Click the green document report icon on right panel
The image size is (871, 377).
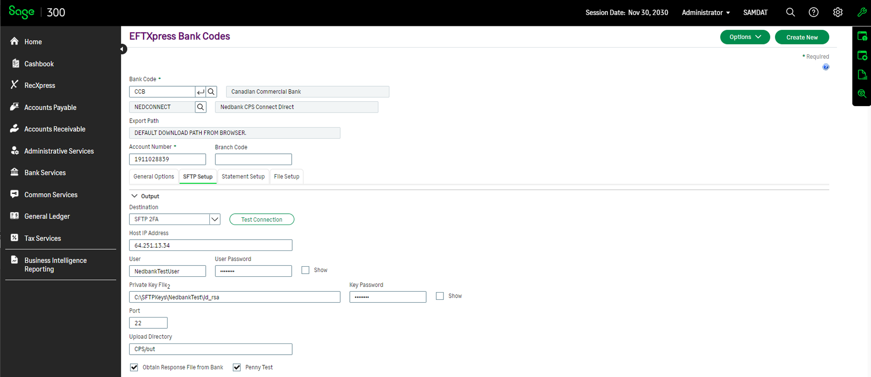coord(862,74)
